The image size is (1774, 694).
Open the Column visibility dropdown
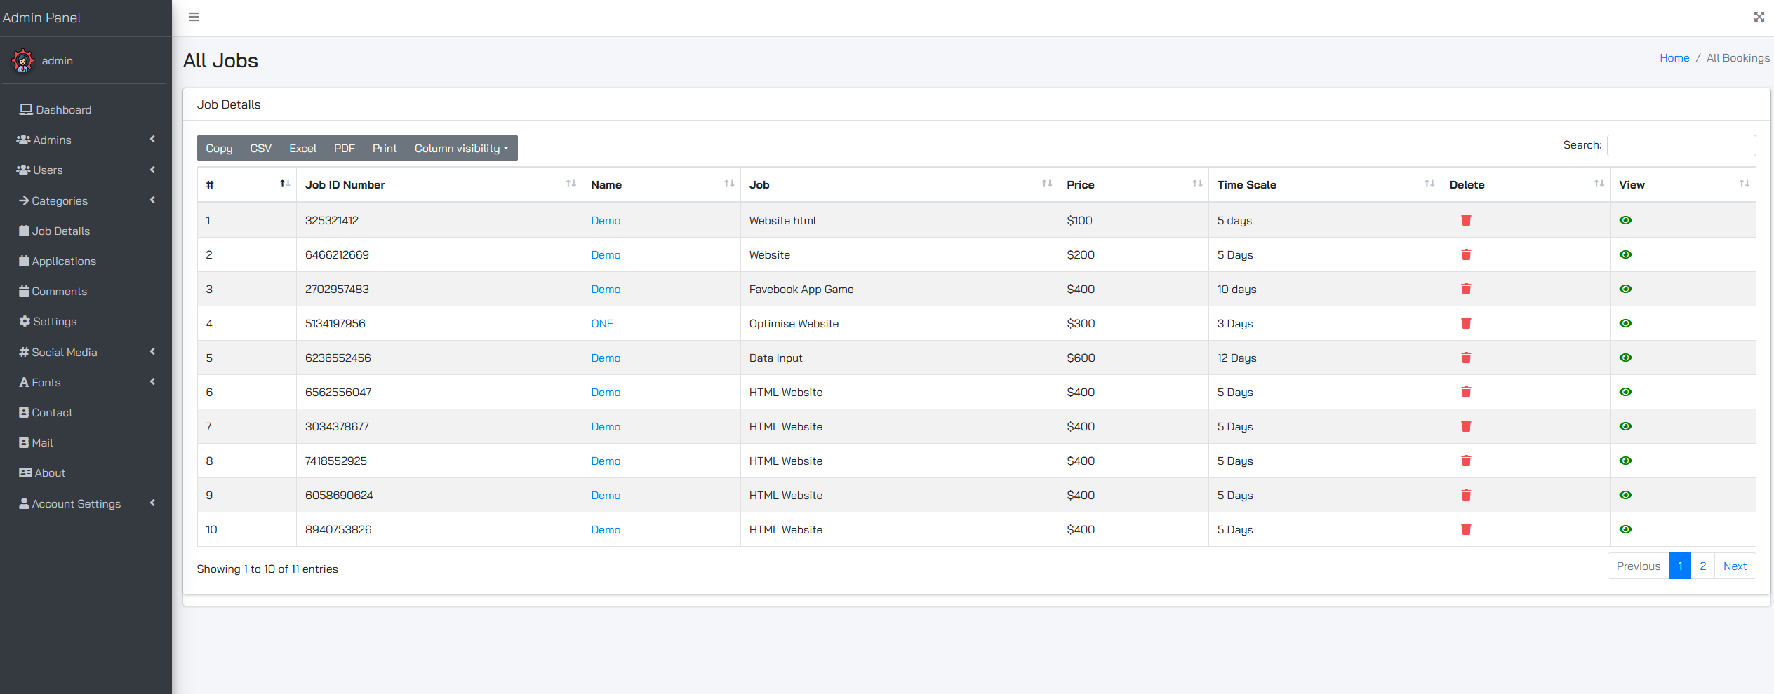click(x=461, y=148)
